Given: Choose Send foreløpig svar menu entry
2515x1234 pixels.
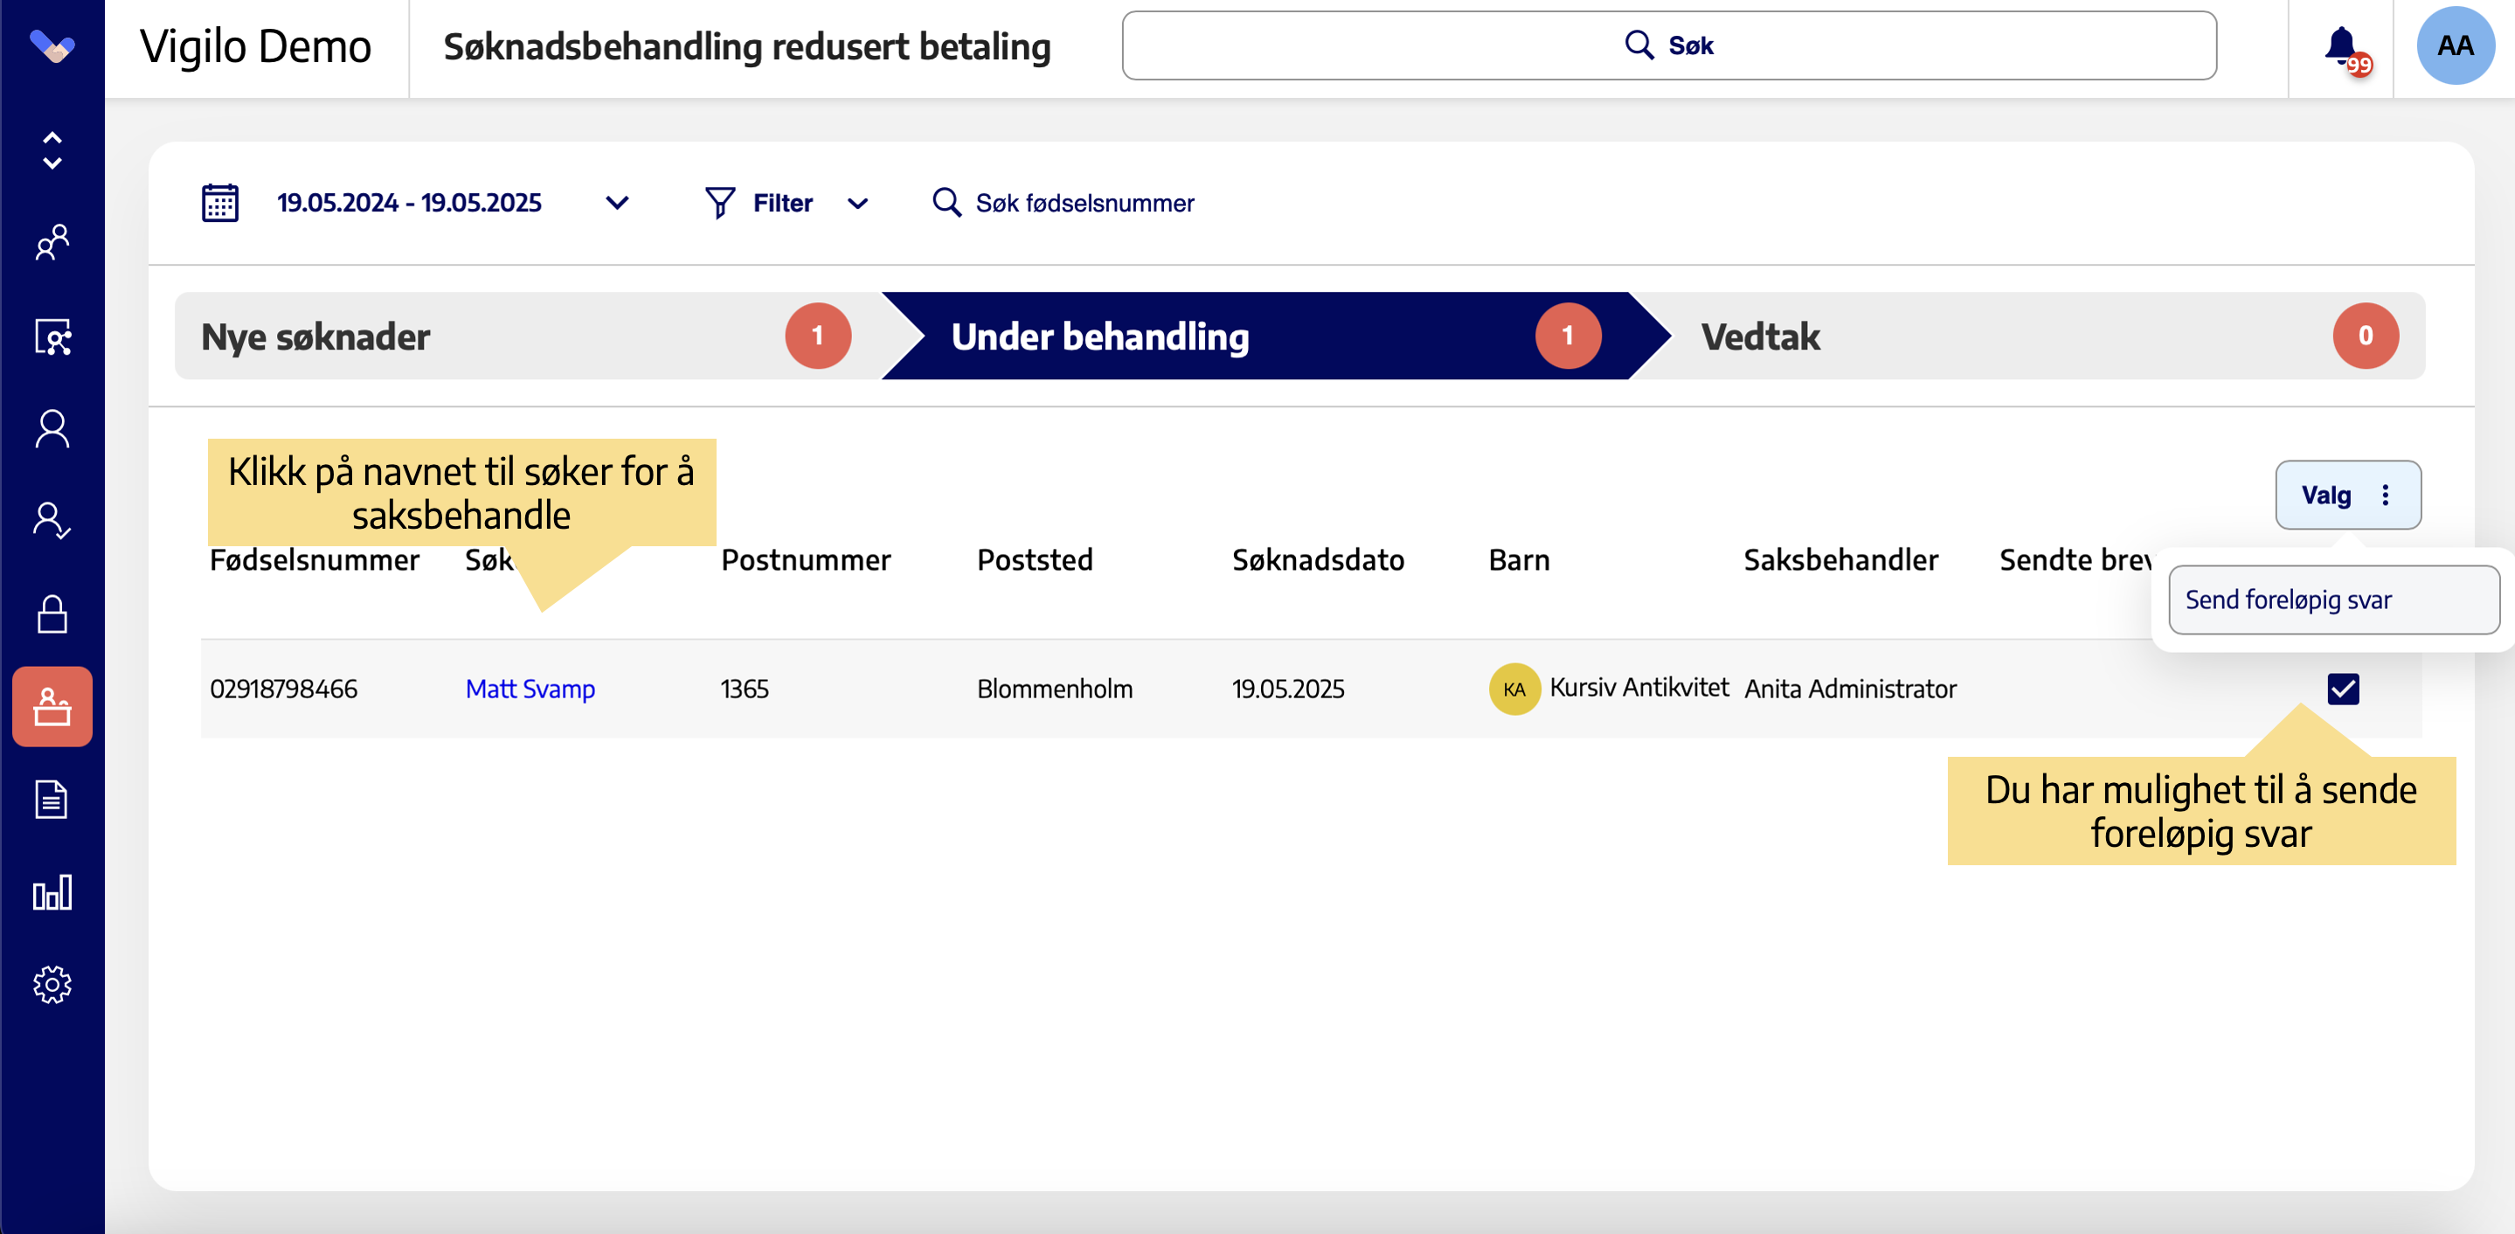Looking at the screenshot, I should pyautogui.click(x=2333, y=600).
